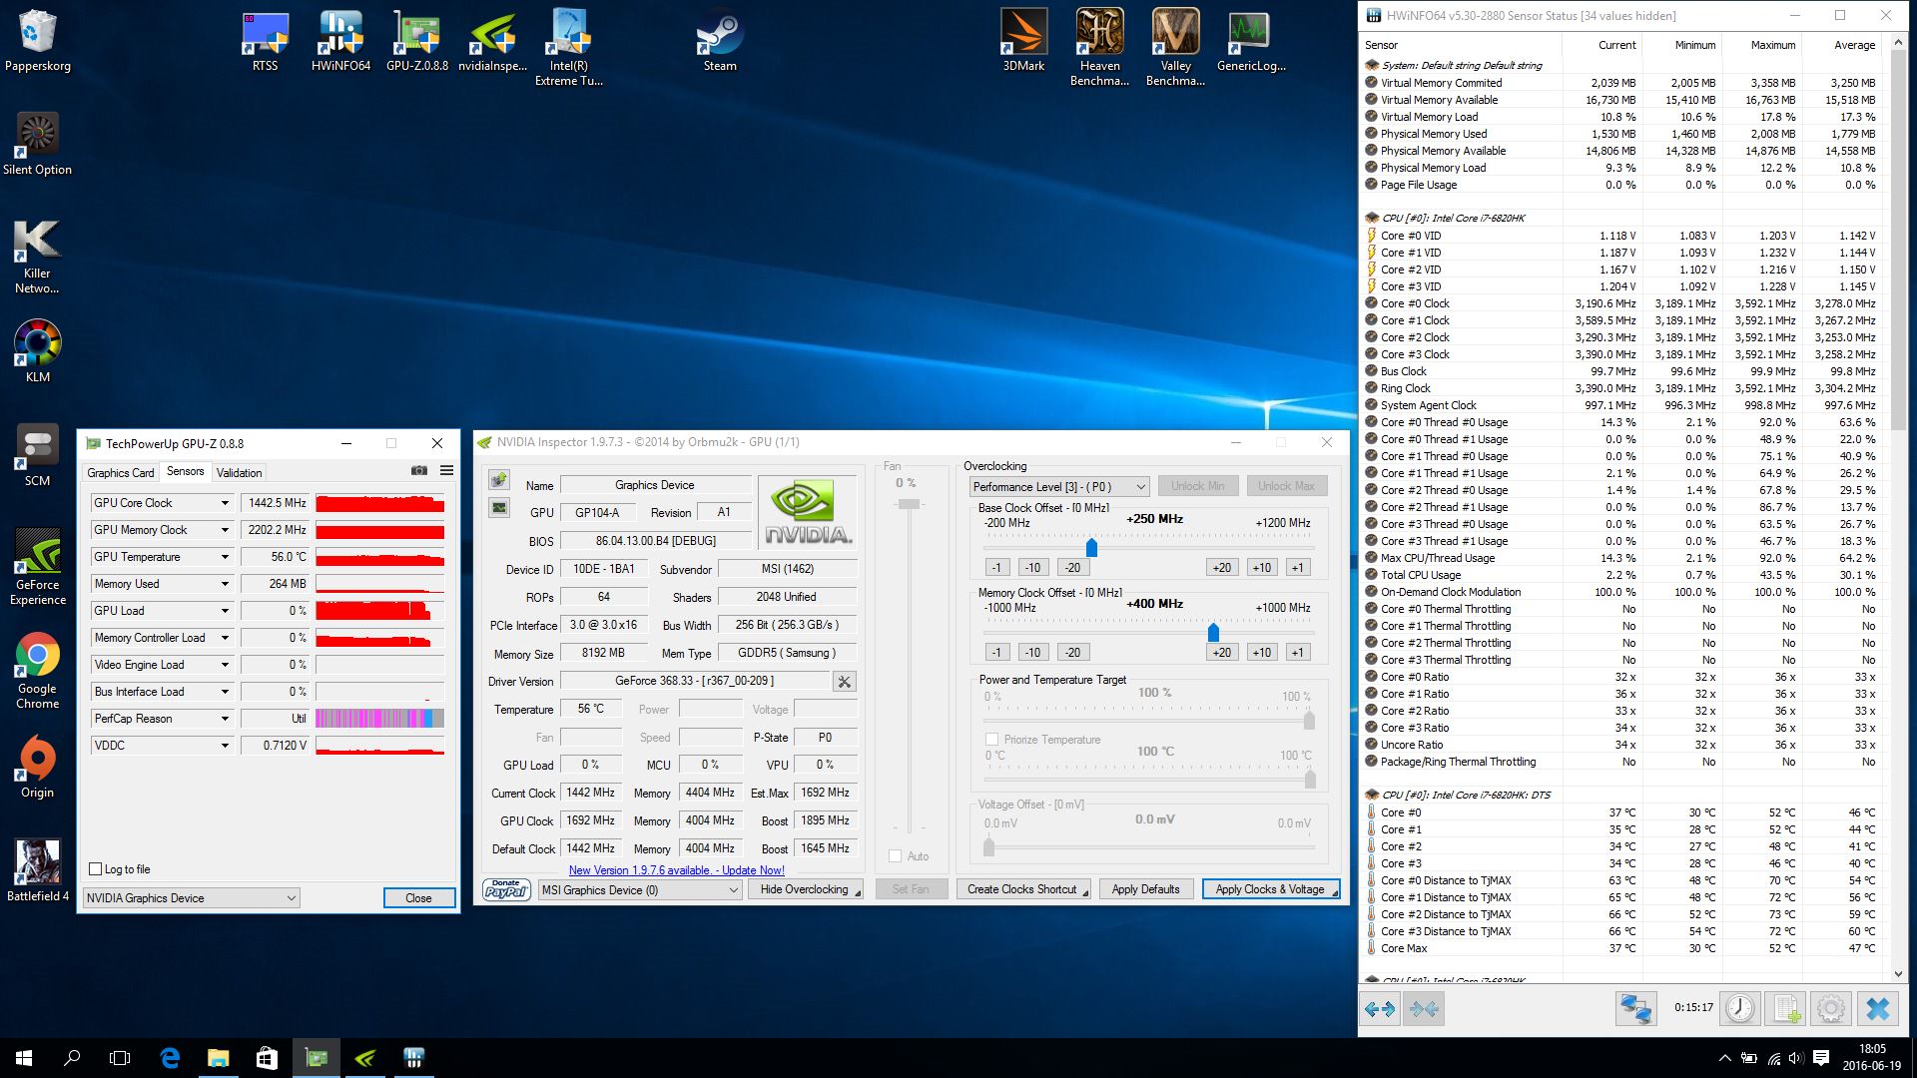Click the HWiNFO expand columns arrows icon
1917x1078 pixels.
pyautogui.click(x=1380, y=1009)
